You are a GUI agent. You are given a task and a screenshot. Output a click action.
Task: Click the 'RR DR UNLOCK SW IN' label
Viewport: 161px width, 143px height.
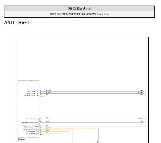[x=32, y=119]
